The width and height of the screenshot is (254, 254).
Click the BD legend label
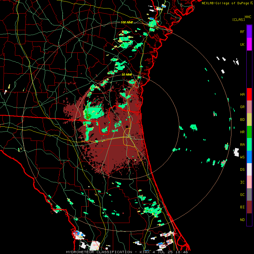click(242, 119)
